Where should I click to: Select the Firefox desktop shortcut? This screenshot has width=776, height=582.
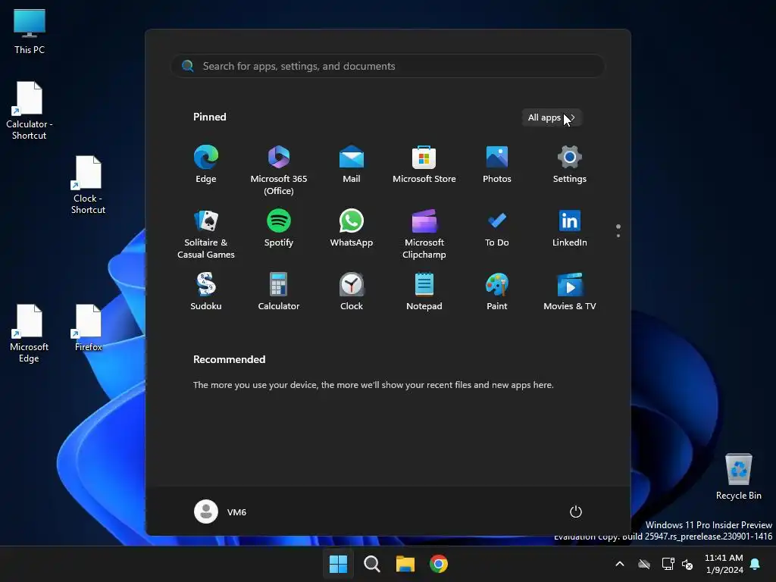[x=88, y=327]
